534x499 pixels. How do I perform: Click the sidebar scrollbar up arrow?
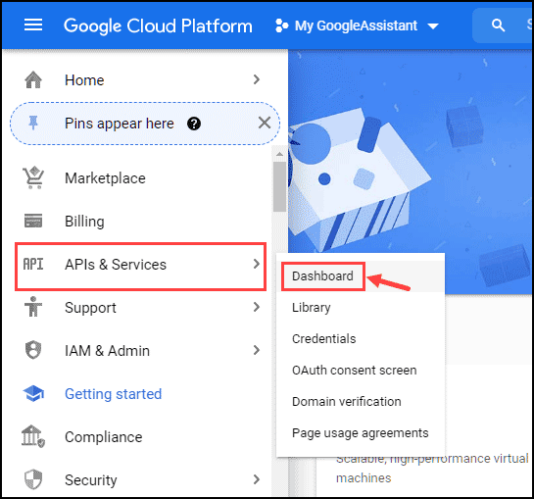click(x=279, y=154)
